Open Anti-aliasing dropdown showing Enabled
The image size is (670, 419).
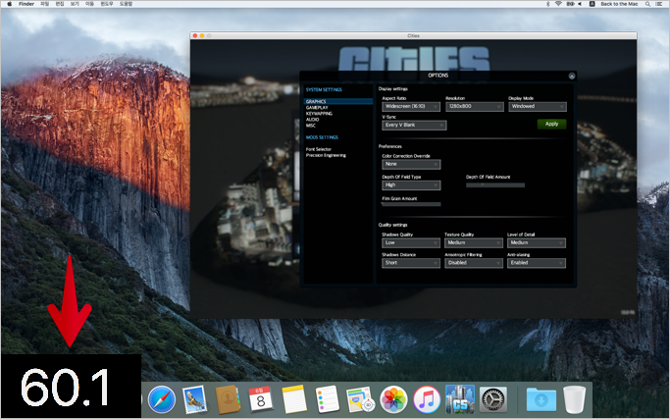[537, 263]
